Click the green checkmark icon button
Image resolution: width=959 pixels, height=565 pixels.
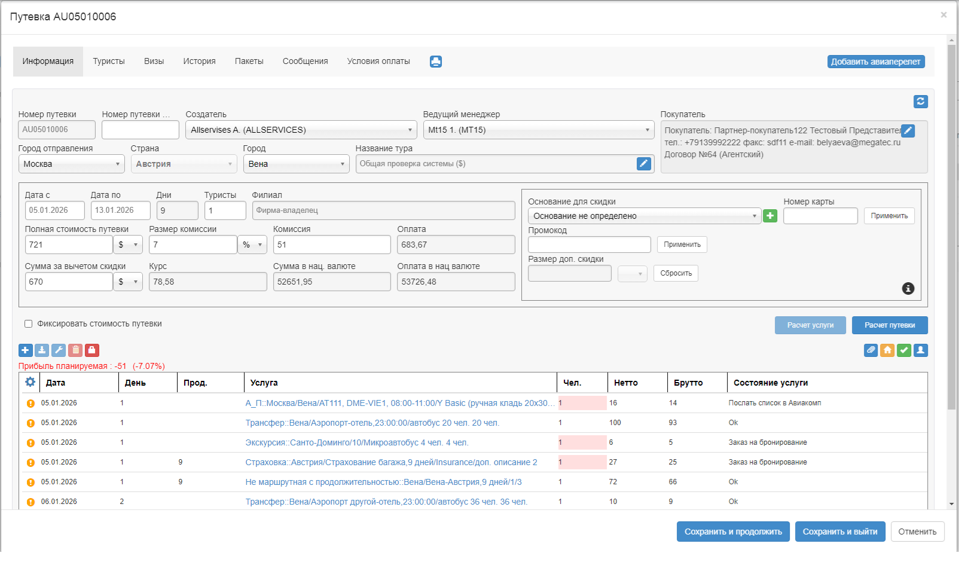click(x=904, y=350)
